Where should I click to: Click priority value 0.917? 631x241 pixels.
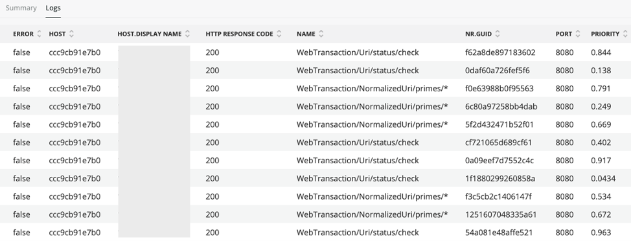coord(601,161)
